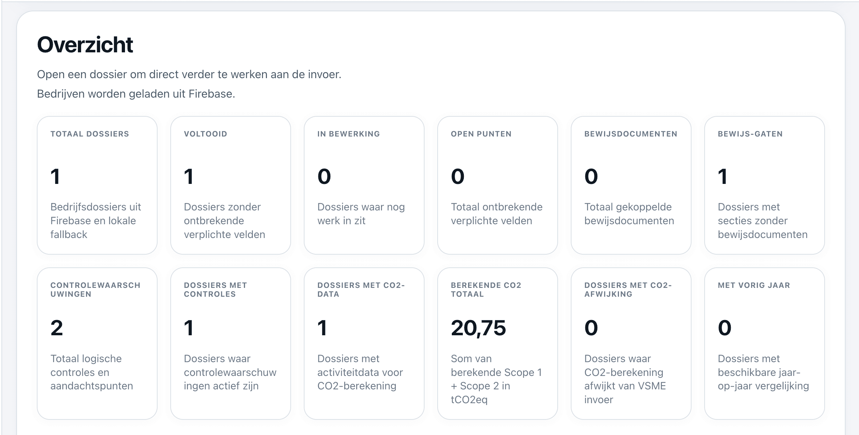
Task: Click the CO2 total value 20,75
Action: point(479,328)
